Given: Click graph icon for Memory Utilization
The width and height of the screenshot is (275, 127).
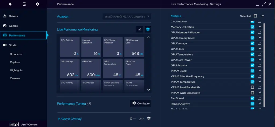Looking at the screenshot, I should (260, 27).
